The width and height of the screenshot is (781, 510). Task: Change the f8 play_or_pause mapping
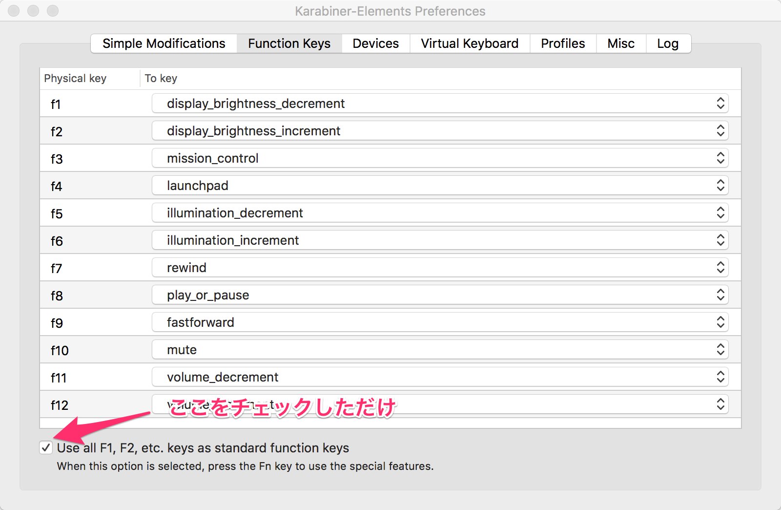coord(440,295)
